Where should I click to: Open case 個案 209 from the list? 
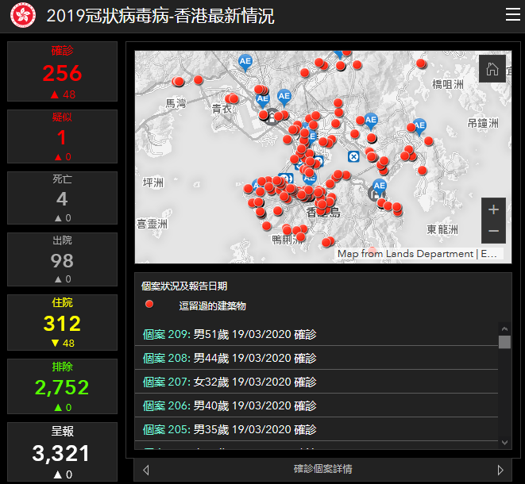point(230,335)
